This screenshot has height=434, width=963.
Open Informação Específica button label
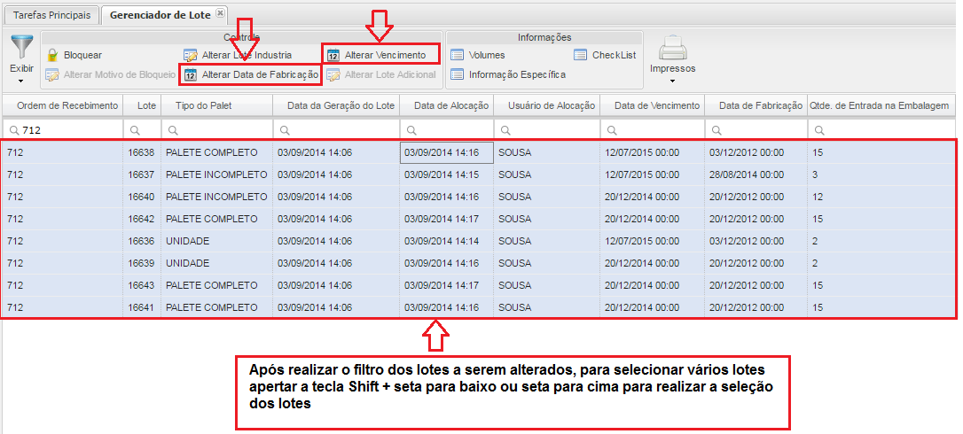tap(517, 75)
